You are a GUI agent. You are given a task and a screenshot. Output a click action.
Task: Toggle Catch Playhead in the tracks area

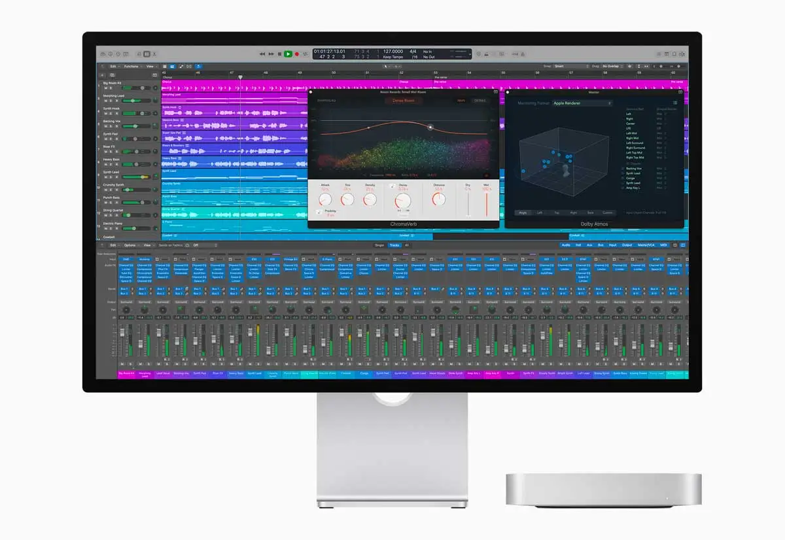pyautogui.click(x=198, y=66)
